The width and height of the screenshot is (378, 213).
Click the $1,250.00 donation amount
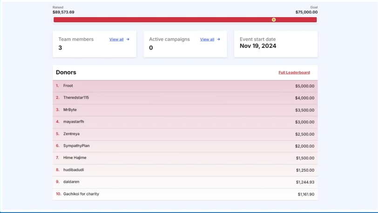point(305,170)
